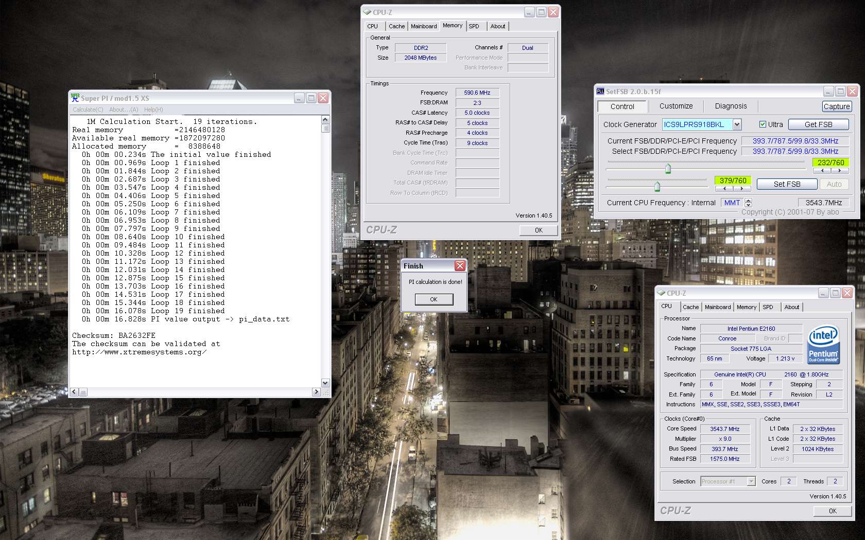The height and width of the screenshot is (540, 865).
Task: Select SPD tab in lower CPU-Z
Action: [x=768, y=307]
